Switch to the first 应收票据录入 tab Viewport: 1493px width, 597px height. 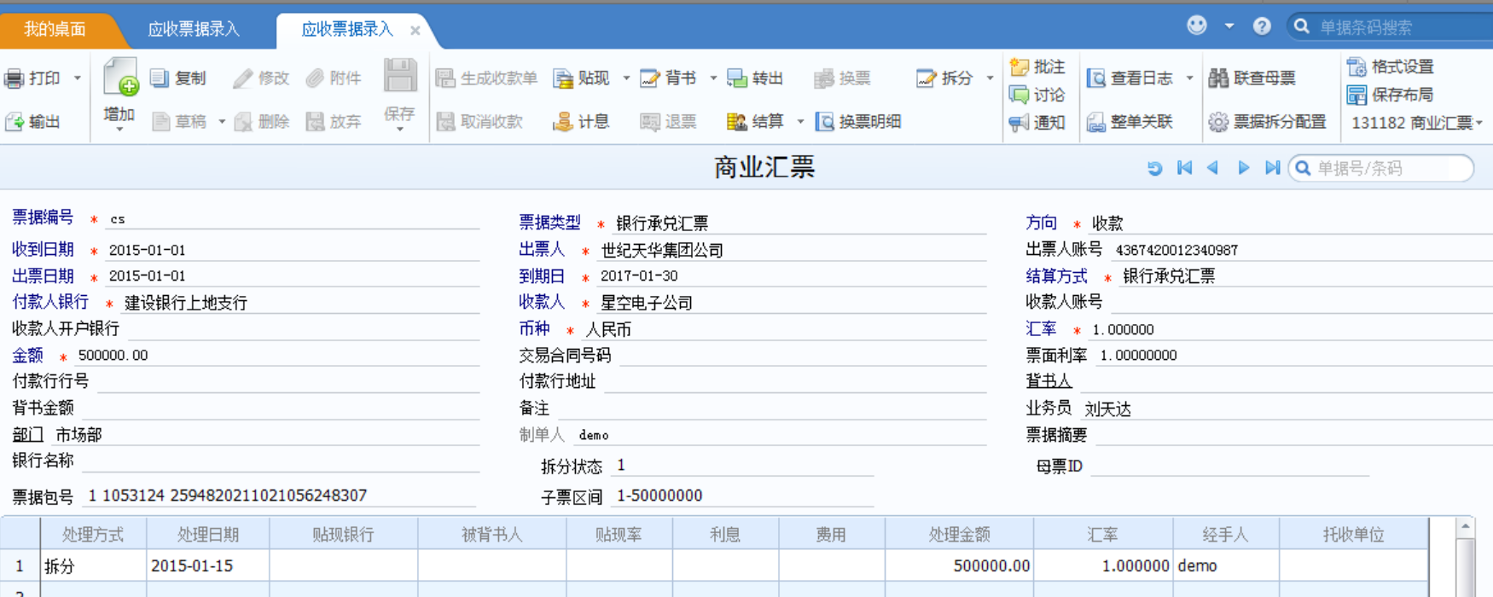pyautogui.click(x=194, y=29)
